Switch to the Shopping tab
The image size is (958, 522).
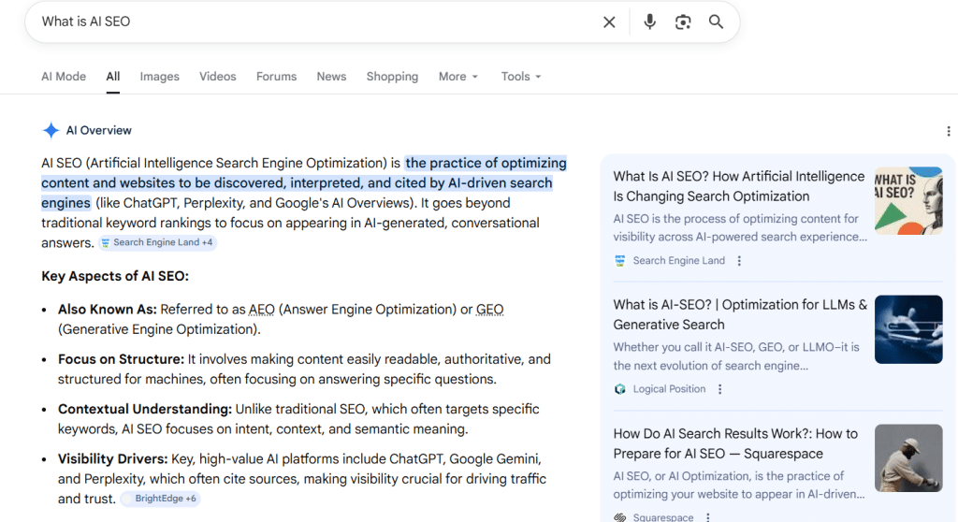(x=392, y=77)
